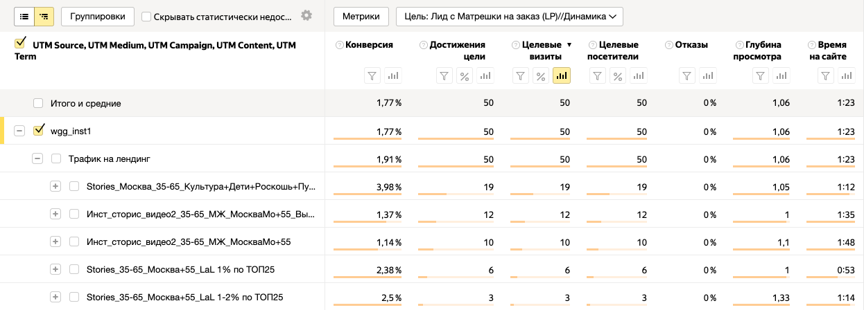The height and width of the screenshot is (310, 864).
Task: Open the Группировки menu
Action: click(98, 16)
